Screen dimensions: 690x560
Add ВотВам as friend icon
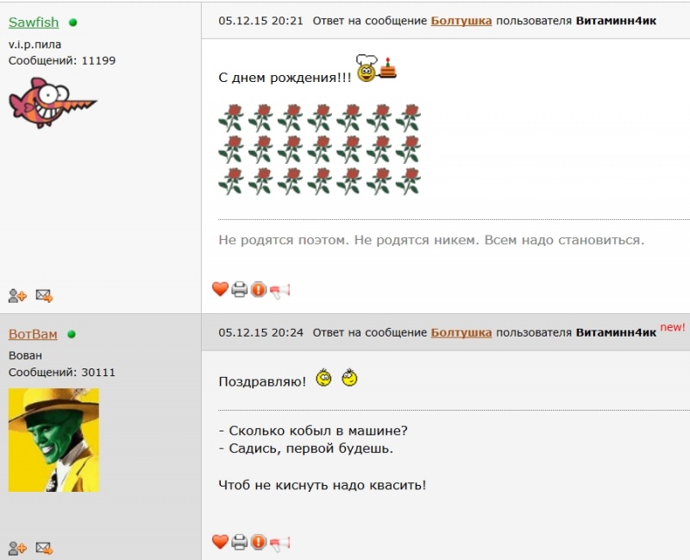tap(17, 548)
